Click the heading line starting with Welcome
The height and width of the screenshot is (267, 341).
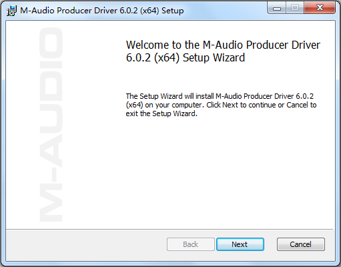pyautogui.click(x=223, y=45)
